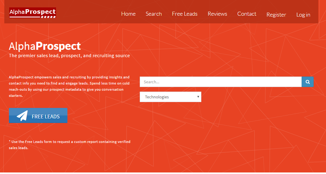Click the Register link
The width and height of the screenshot is (326, 174).
276,15
